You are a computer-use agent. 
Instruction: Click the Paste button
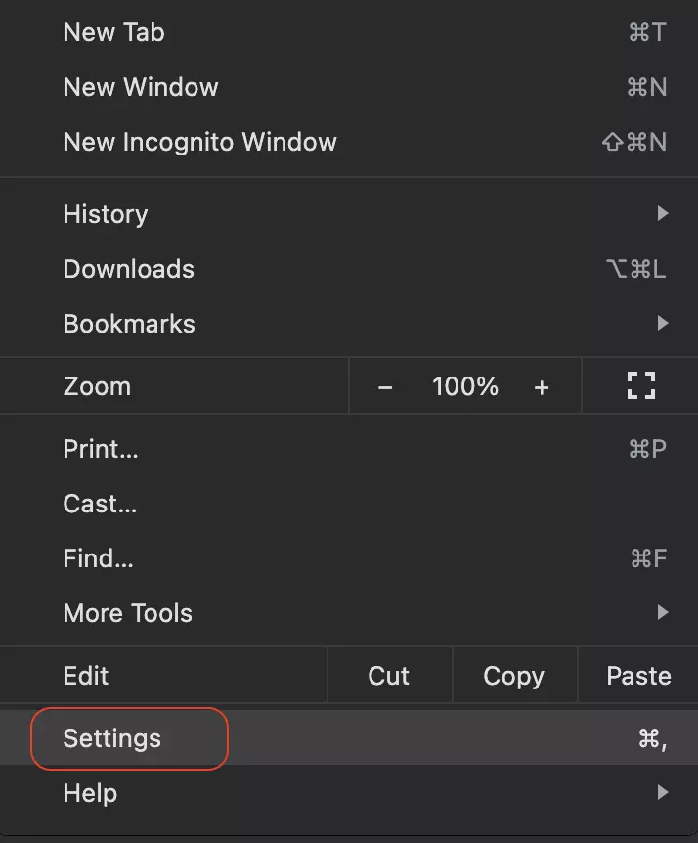point(638,676)
